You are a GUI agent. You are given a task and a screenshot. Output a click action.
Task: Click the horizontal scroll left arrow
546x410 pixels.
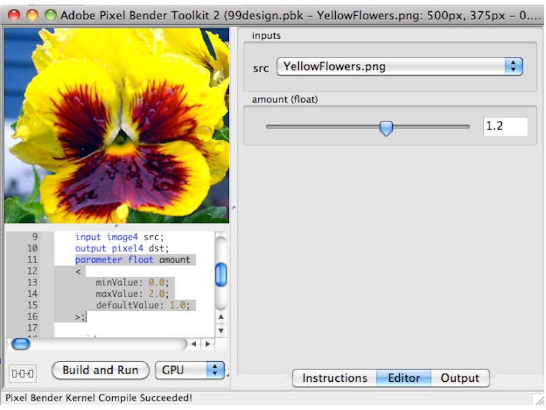194,344
